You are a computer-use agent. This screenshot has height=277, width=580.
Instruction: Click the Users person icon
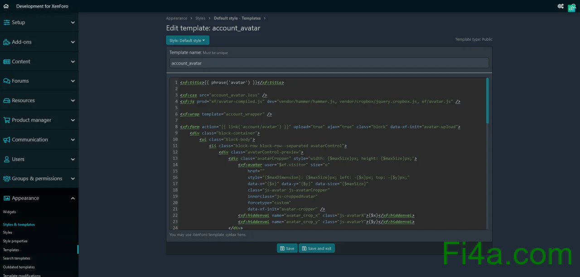[x=7, y=159]
